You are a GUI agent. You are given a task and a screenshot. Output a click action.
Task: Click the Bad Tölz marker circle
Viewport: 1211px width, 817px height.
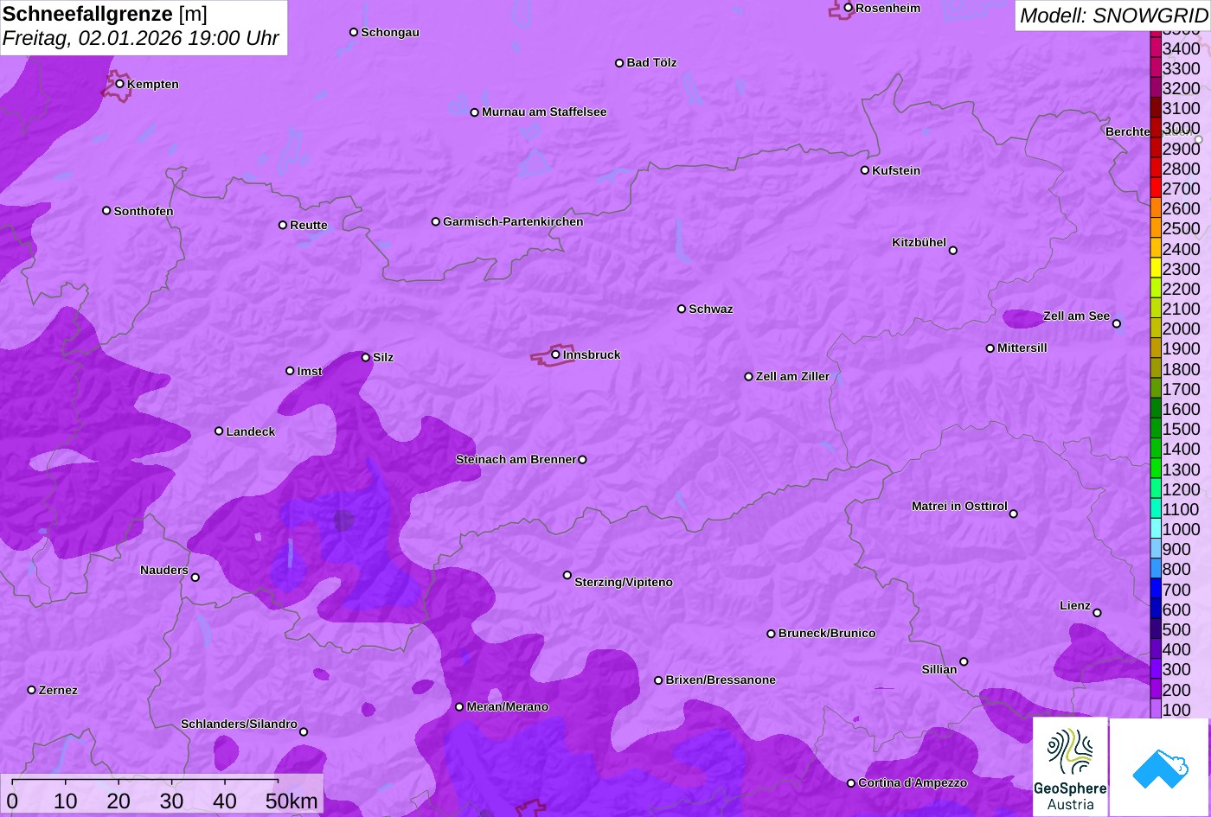(619, 63)
